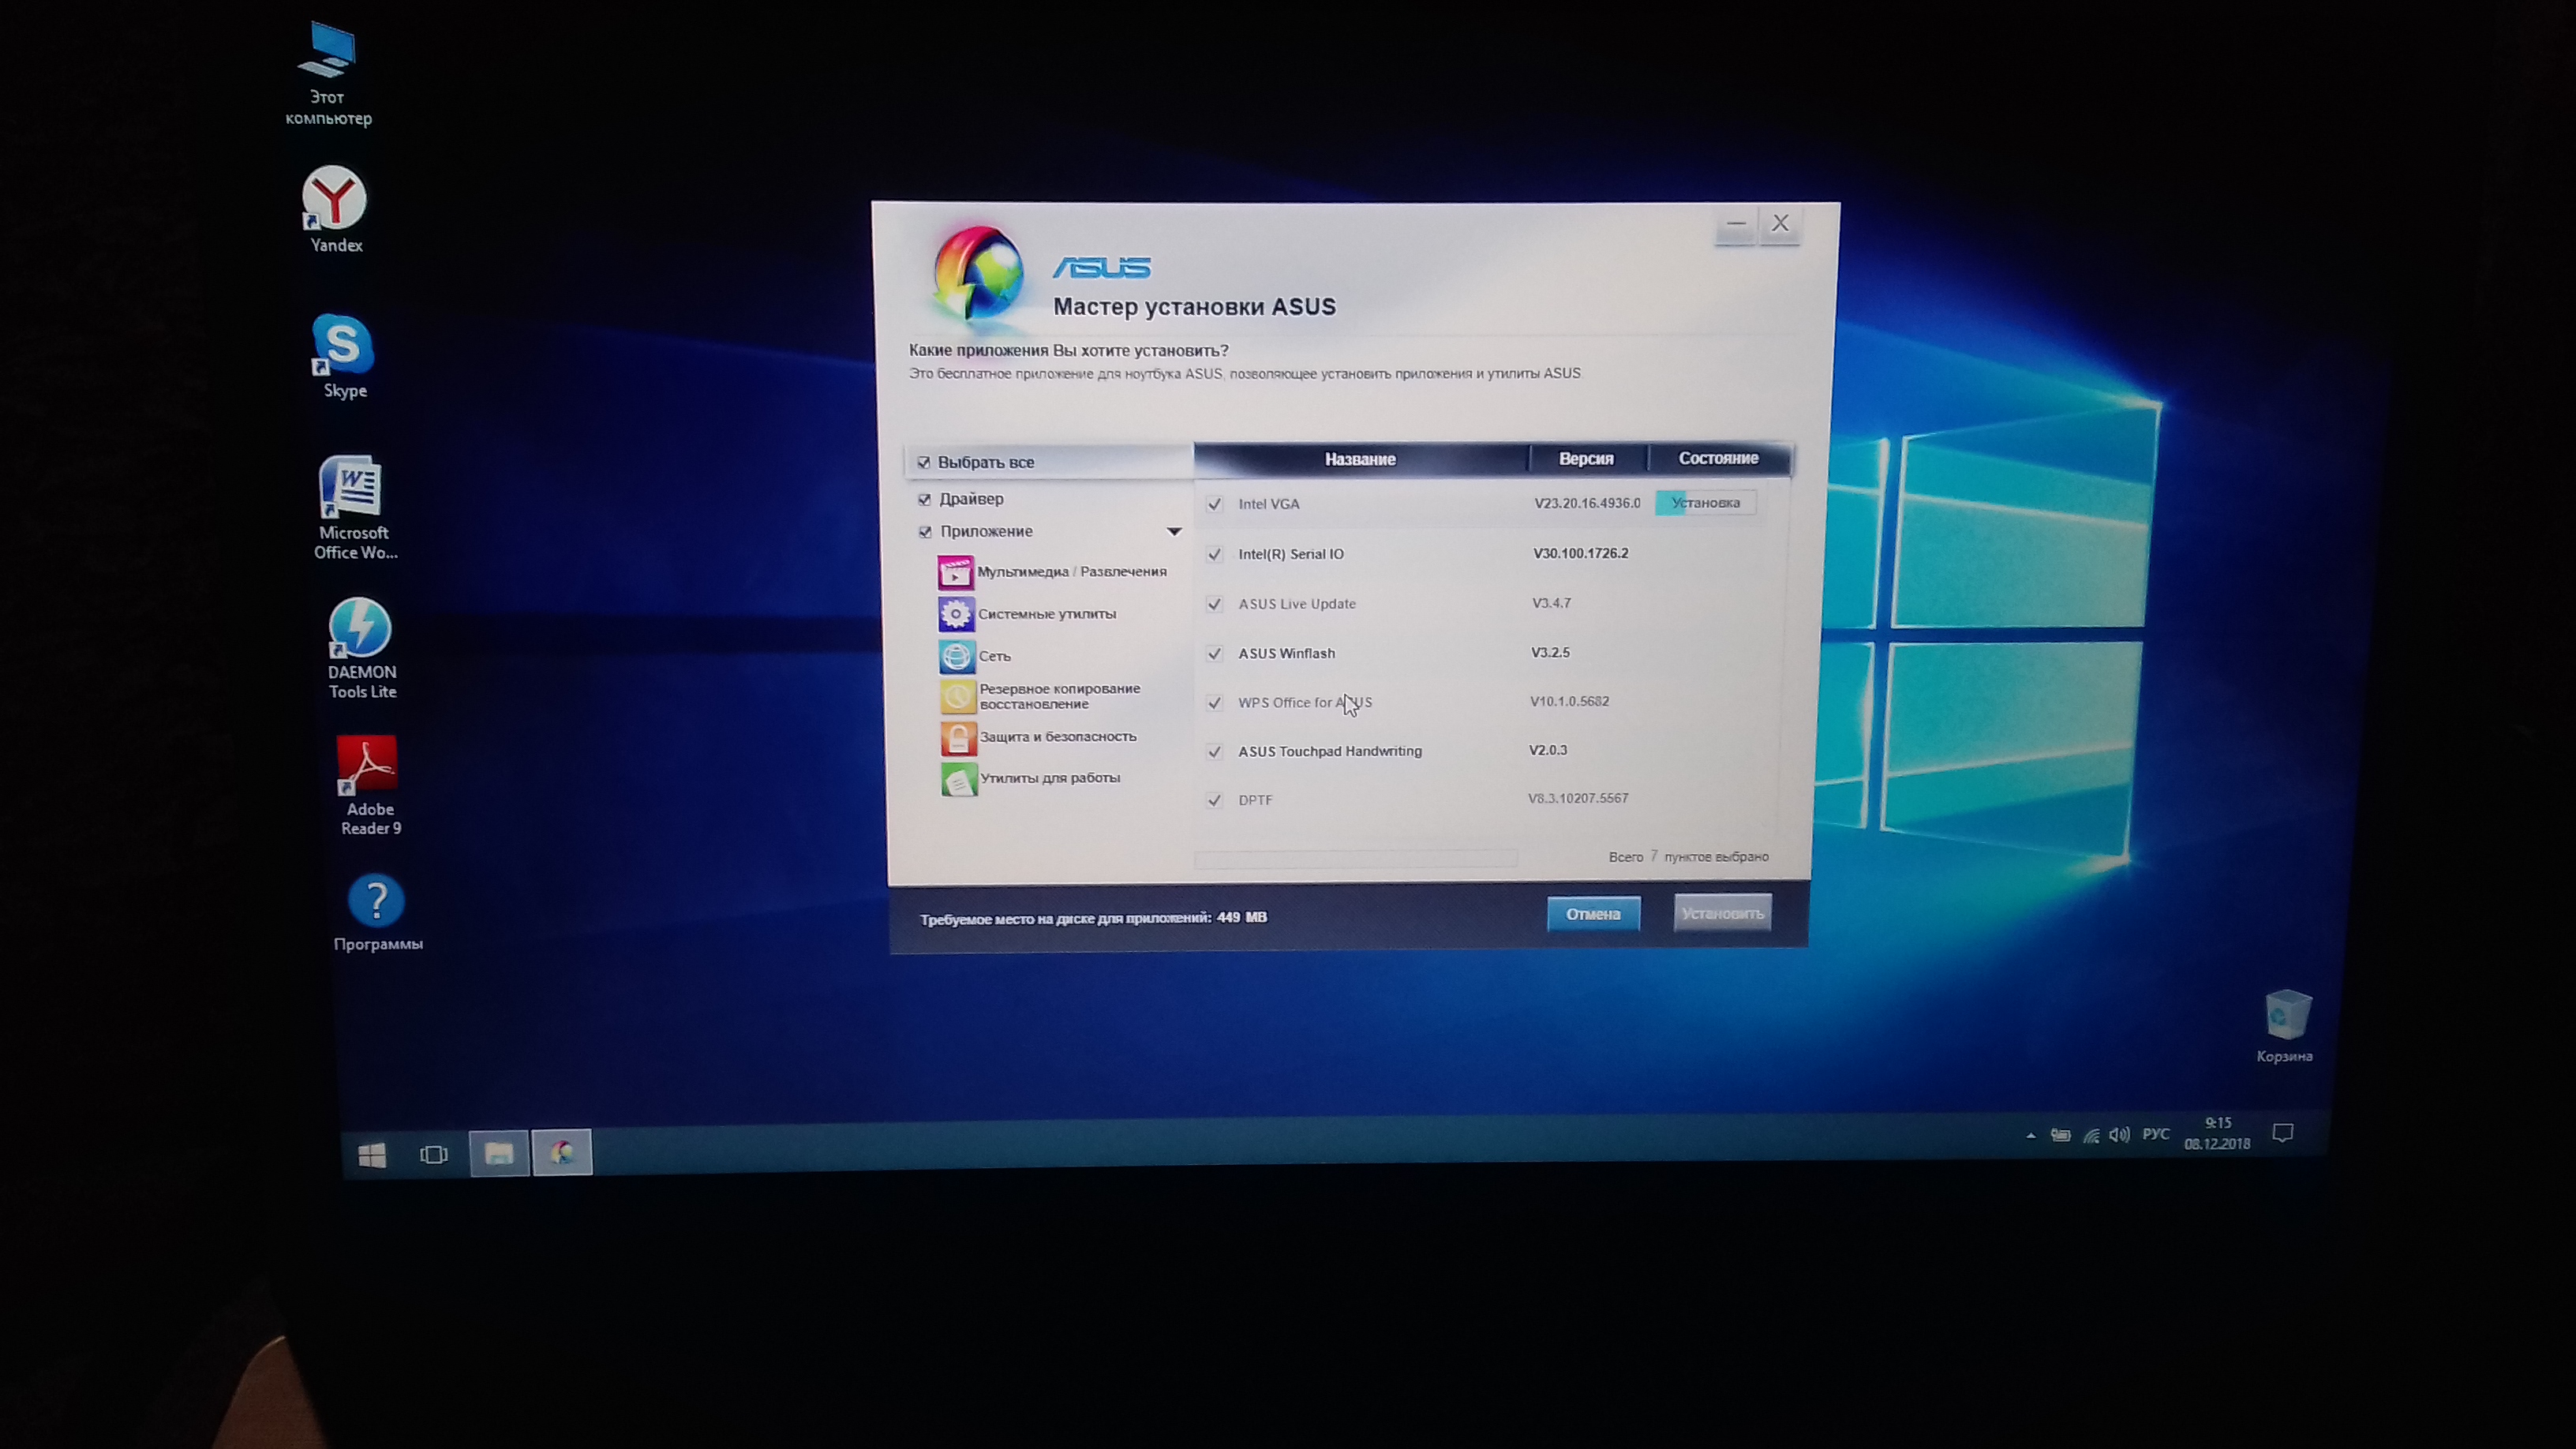This screenshot has height=1449, width=2576.
Task: Uncheck the ASUS Touchpad Handwriting checkbox
Action: tap(1214, 752)
